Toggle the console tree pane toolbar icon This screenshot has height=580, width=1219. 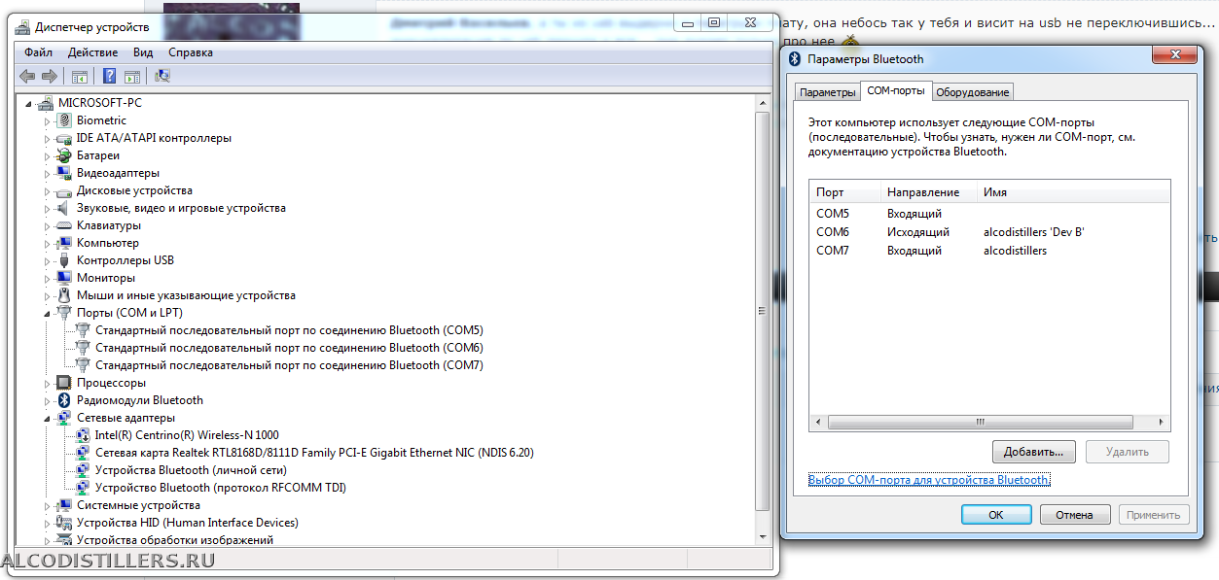80,76
